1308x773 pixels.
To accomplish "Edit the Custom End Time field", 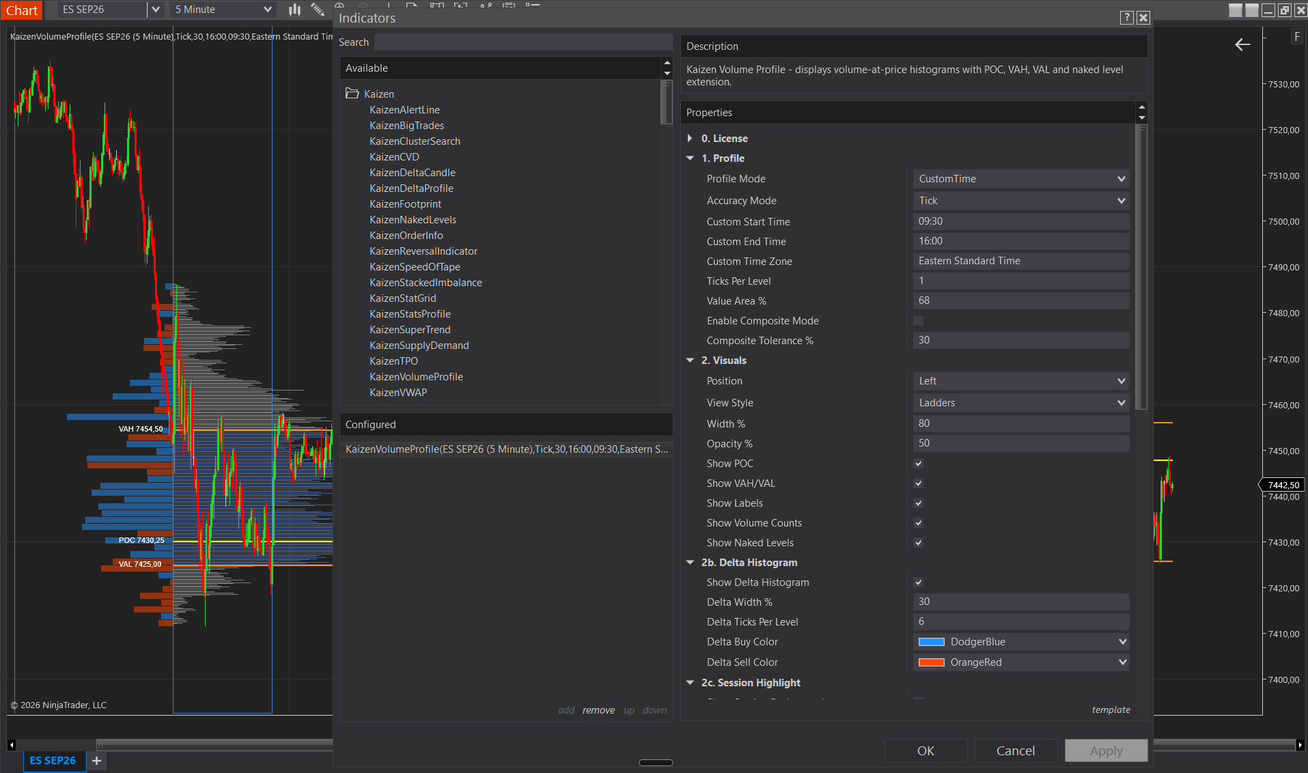I will coord(1021,241).
